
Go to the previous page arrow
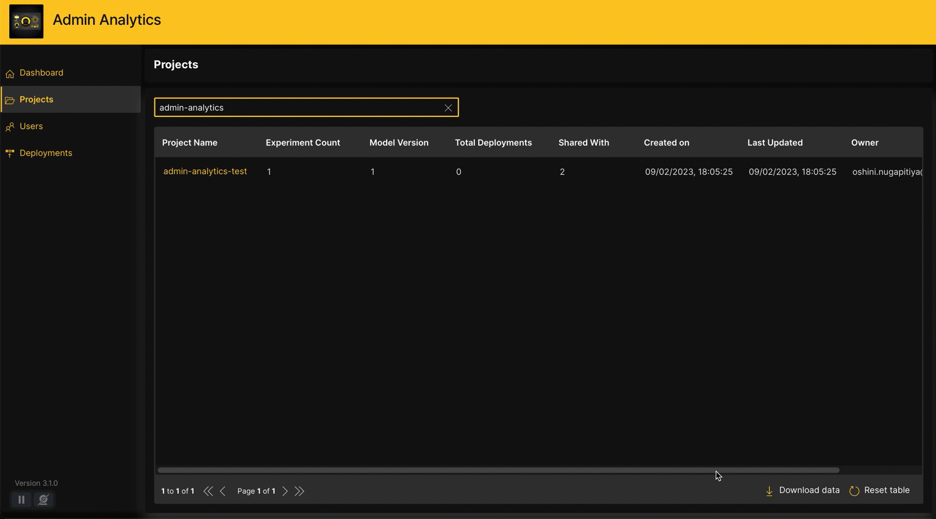(x=223, y=491)
